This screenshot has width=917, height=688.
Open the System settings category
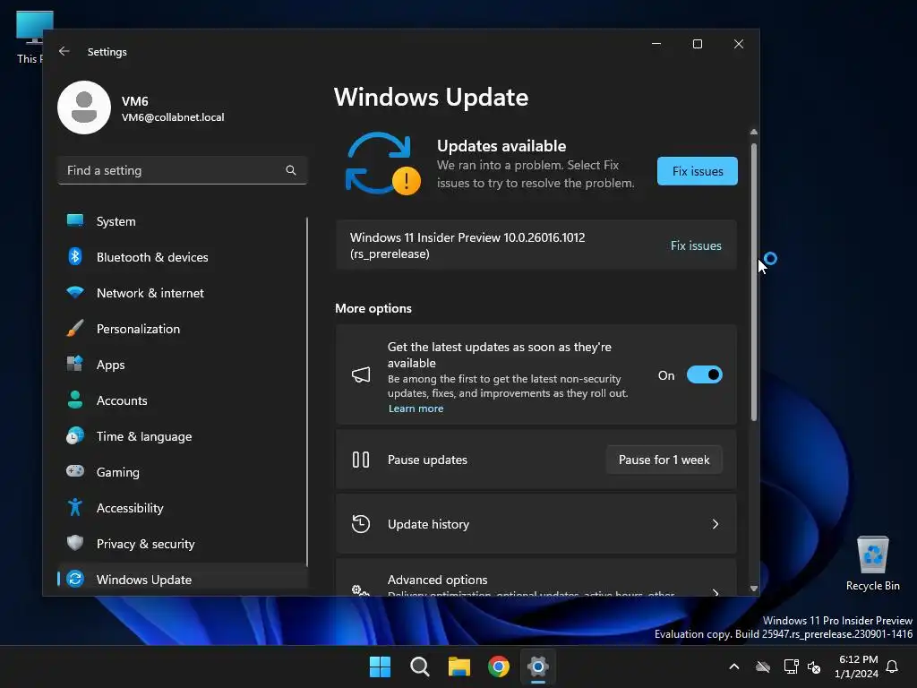coord(183,221)
